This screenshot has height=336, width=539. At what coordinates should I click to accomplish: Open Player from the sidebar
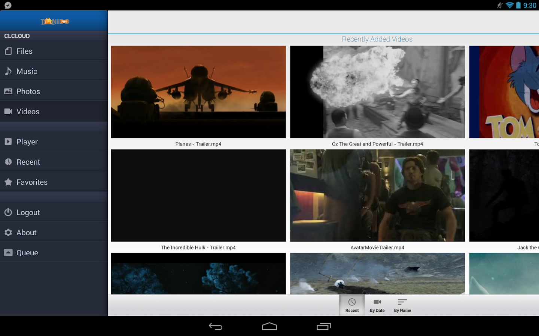click(54, 142)
